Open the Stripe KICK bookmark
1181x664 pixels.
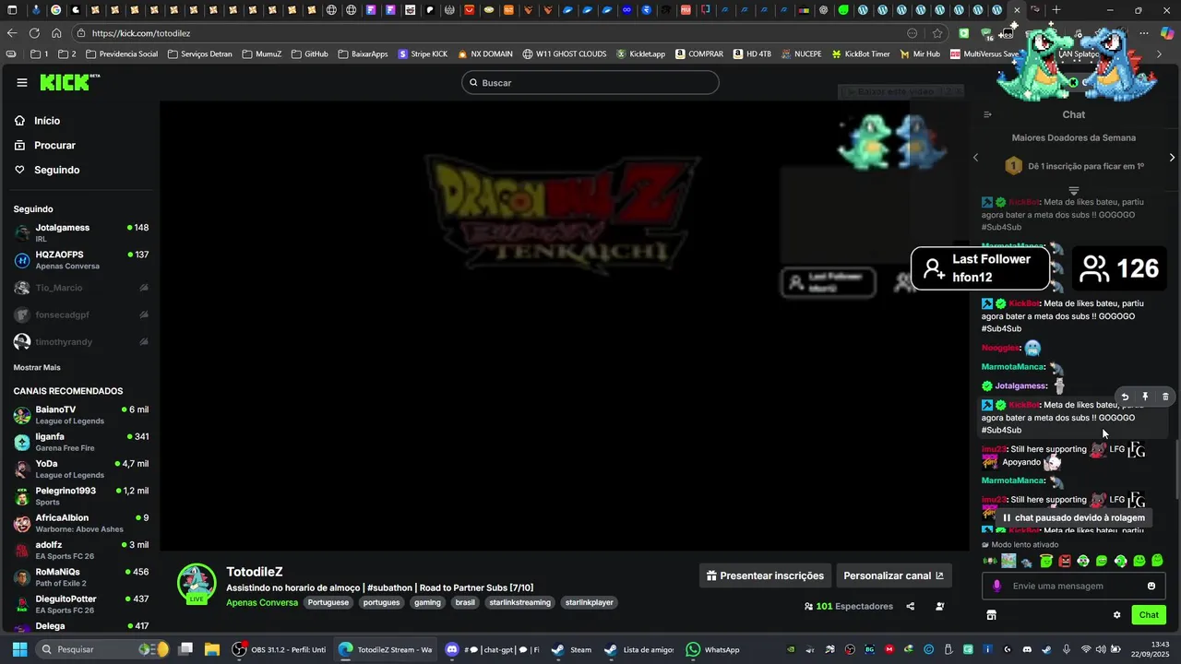(423, 54)
